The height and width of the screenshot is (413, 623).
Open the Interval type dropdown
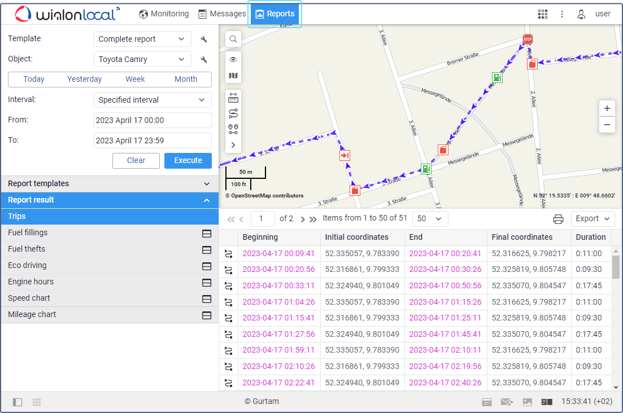[x=152, y=100]
